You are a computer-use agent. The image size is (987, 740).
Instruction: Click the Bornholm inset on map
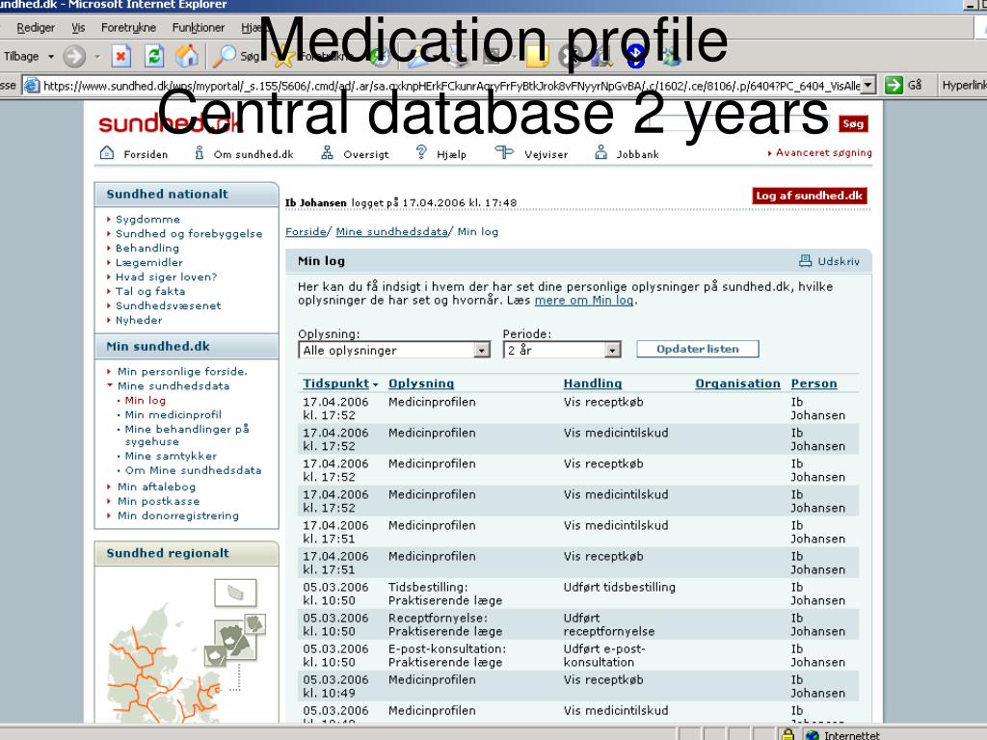(x=235, y=593)
